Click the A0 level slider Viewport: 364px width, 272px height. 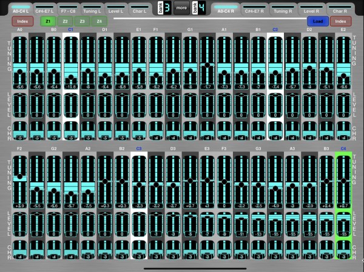pyautogui.click(x=20, y=105)
